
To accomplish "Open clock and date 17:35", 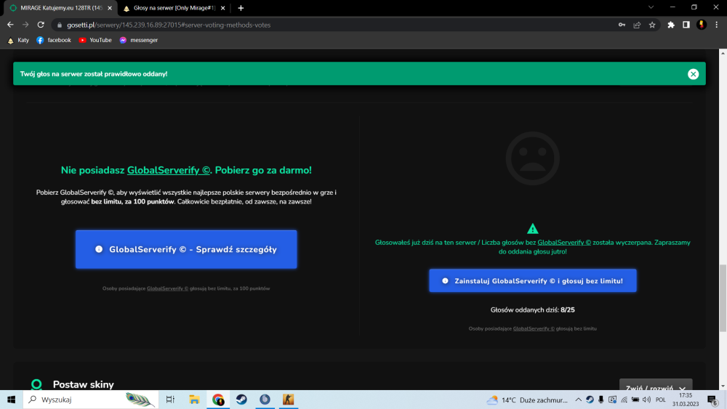I will 686,400.
